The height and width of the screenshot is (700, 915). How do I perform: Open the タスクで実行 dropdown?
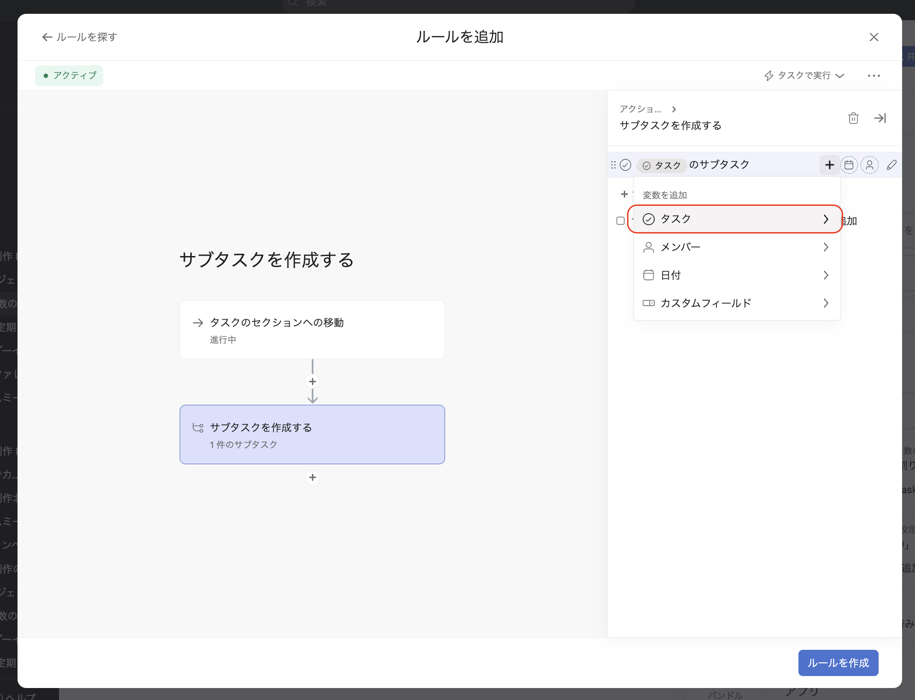(x=804, y=76)
